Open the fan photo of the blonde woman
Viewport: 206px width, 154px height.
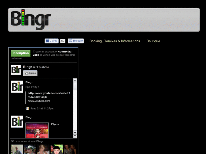(43, 149)
